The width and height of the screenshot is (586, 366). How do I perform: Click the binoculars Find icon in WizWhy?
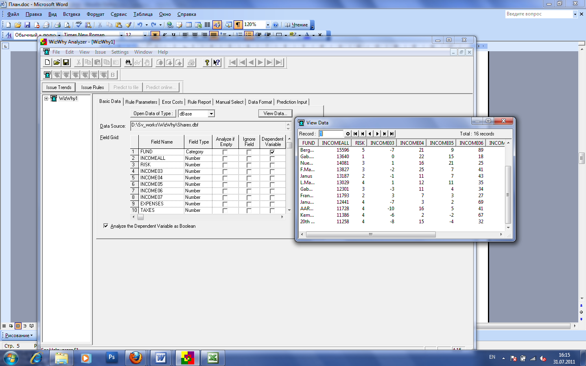(128, 62)
